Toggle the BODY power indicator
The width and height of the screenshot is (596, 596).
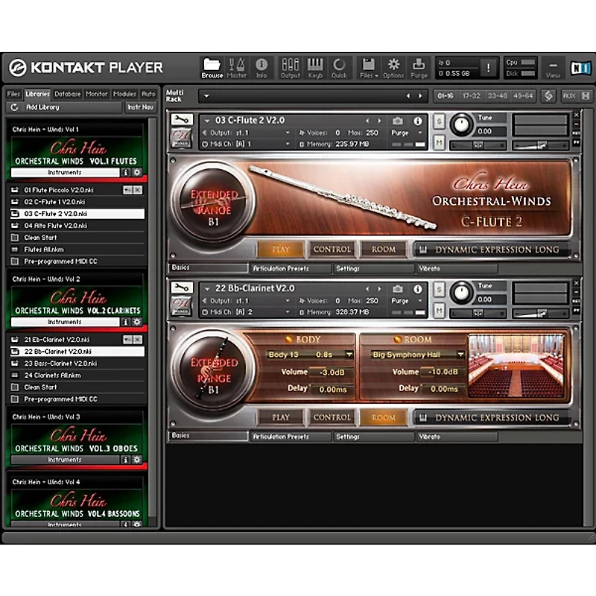[x=289, y=339]
